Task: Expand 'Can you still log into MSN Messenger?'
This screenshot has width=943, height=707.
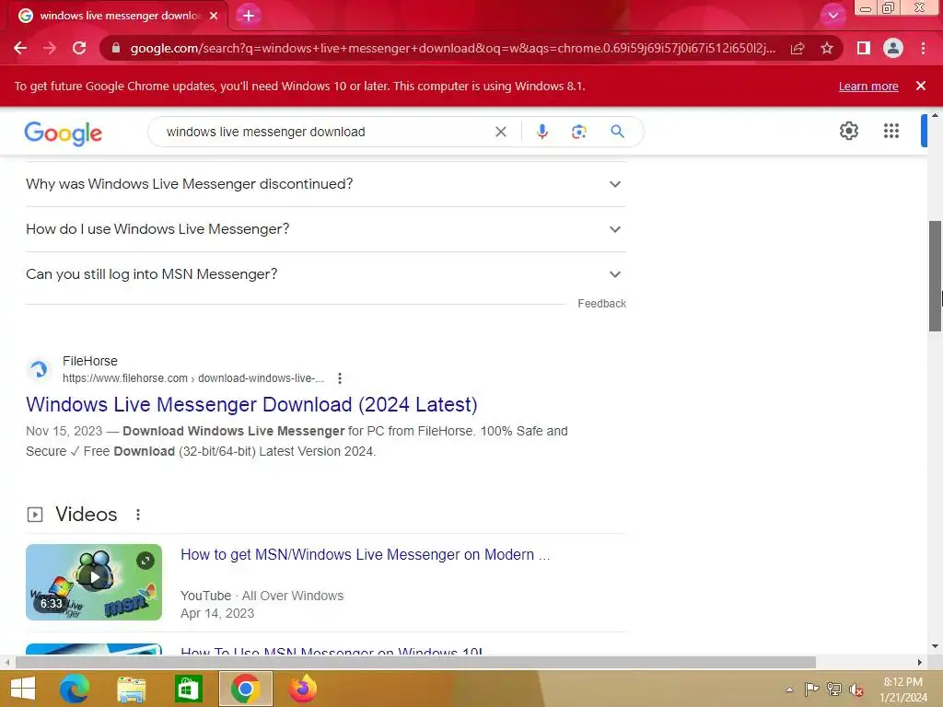Action: tap(325, 274)
